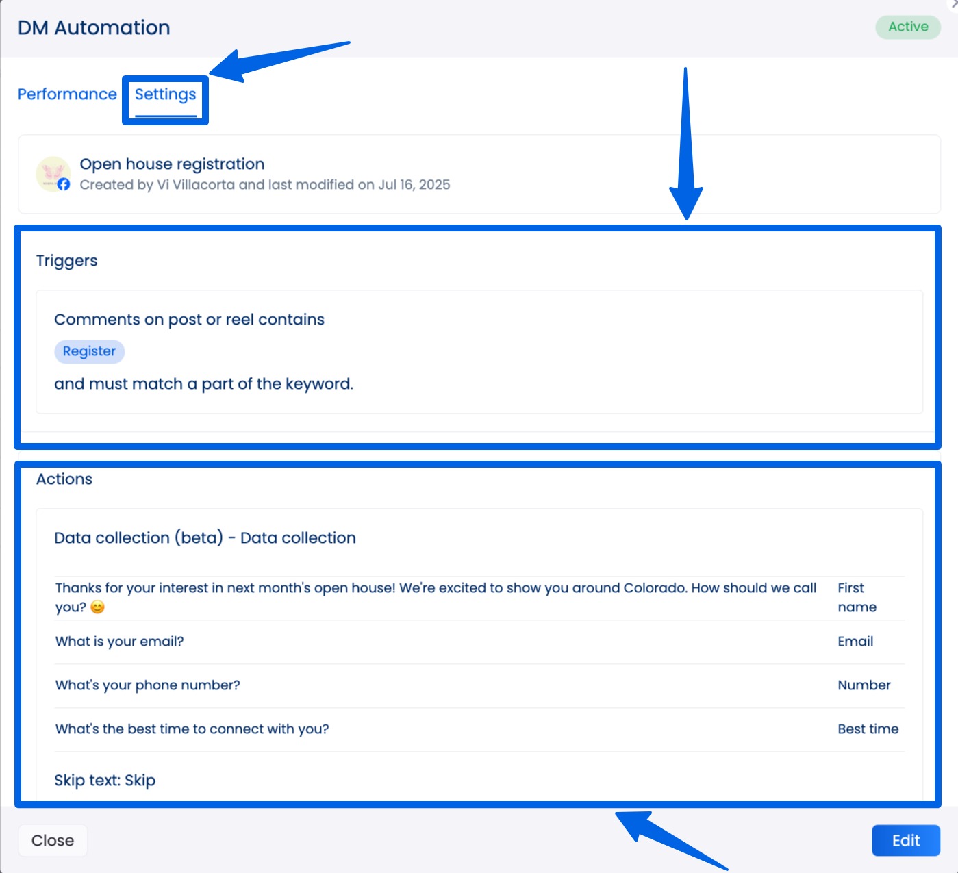Screen dimensions: 958x873
Task: Switch to the Settings tab
Action: pyautogui.click(x=164, y=95)
